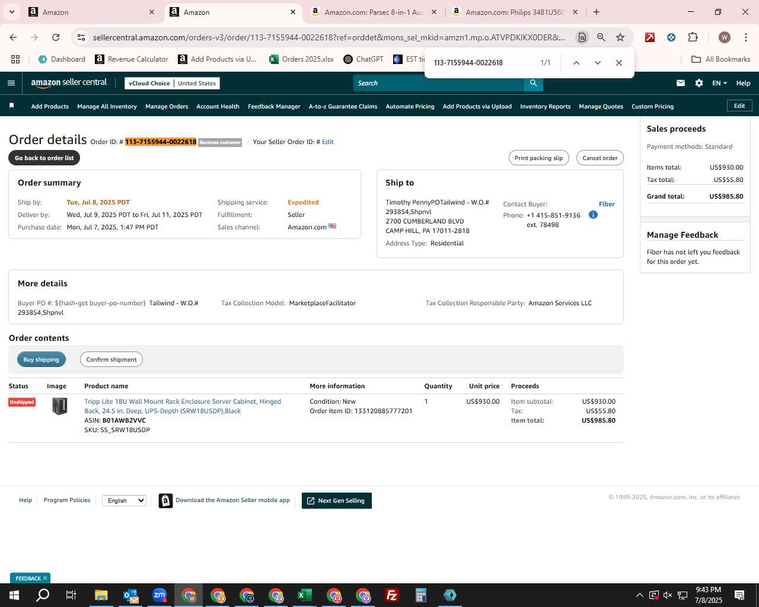Open Automate Pricing menu item
Image resolution: width=759 pixels, height=607 pixels.
click(x=410, y=107)
